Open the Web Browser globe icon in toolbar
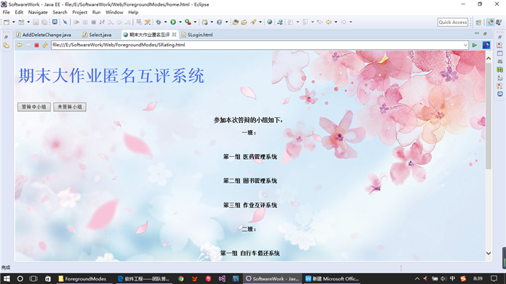The width and height of the screenshot is (506, 284). [270, 22]
